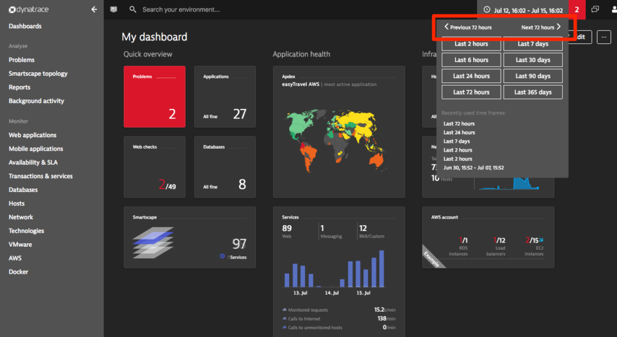
Task: Click the My dashboard title
Action: [154, 37]
